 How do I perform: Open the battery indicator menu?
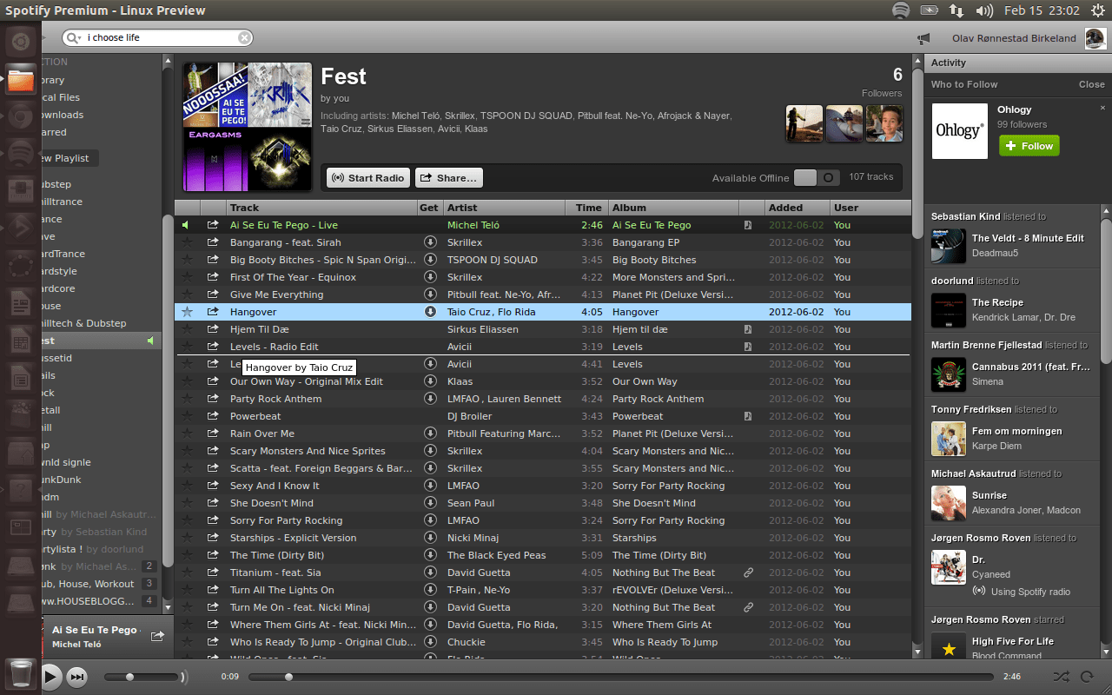pos(929,10)
